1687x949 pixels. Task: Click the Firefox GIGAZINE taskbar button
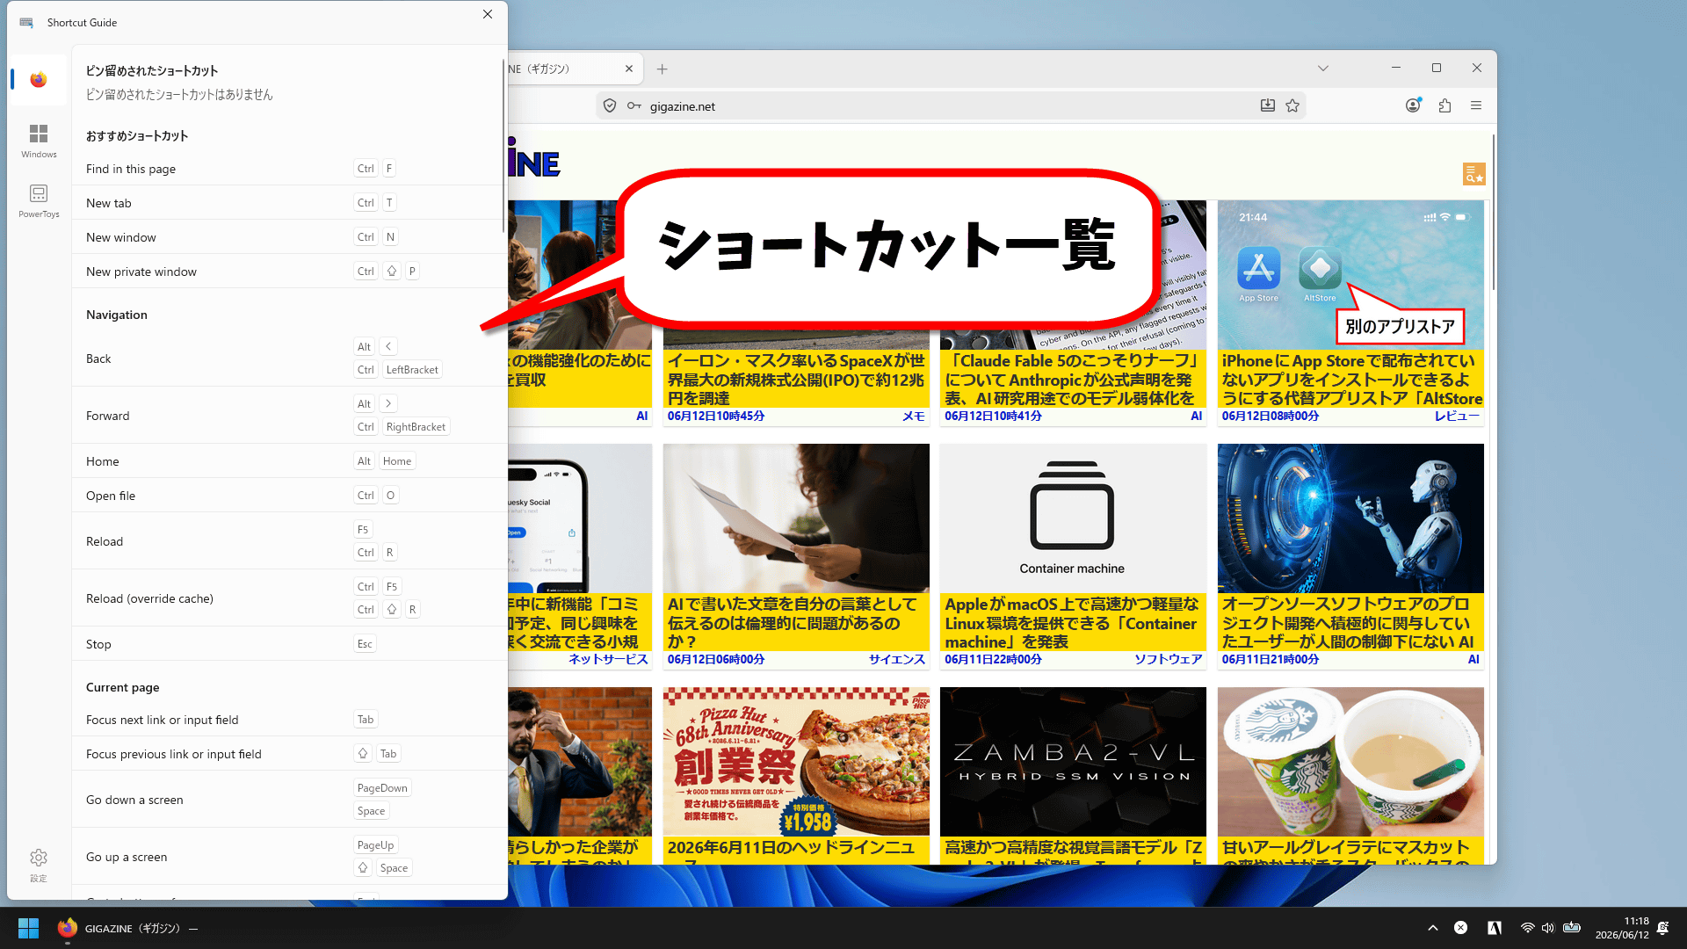pyautogui.click(x=127, y=928)
